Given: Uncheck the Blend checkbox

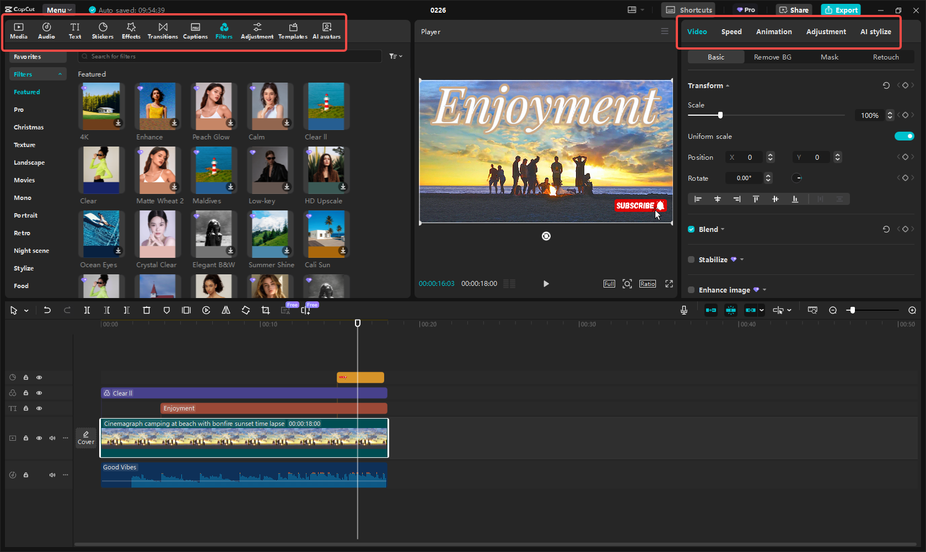Looking at the screenshot, I should [x=691, y=229].
